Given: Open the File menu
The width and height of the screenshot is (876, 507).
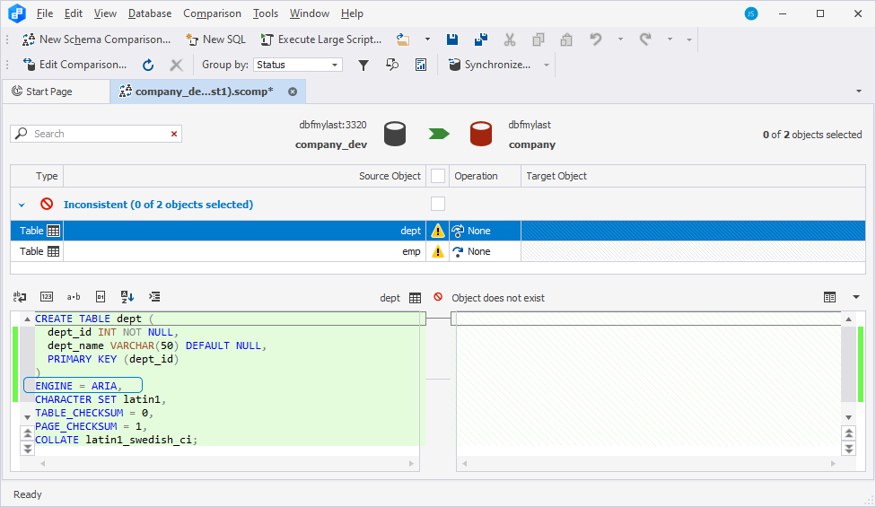Looking at the screenshot, I should [x=45, y=13].
